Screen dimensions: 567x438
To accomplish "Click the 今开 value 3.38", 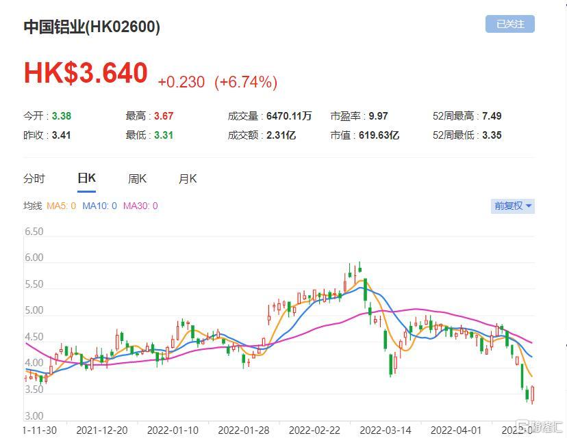I will coord(62,116).
